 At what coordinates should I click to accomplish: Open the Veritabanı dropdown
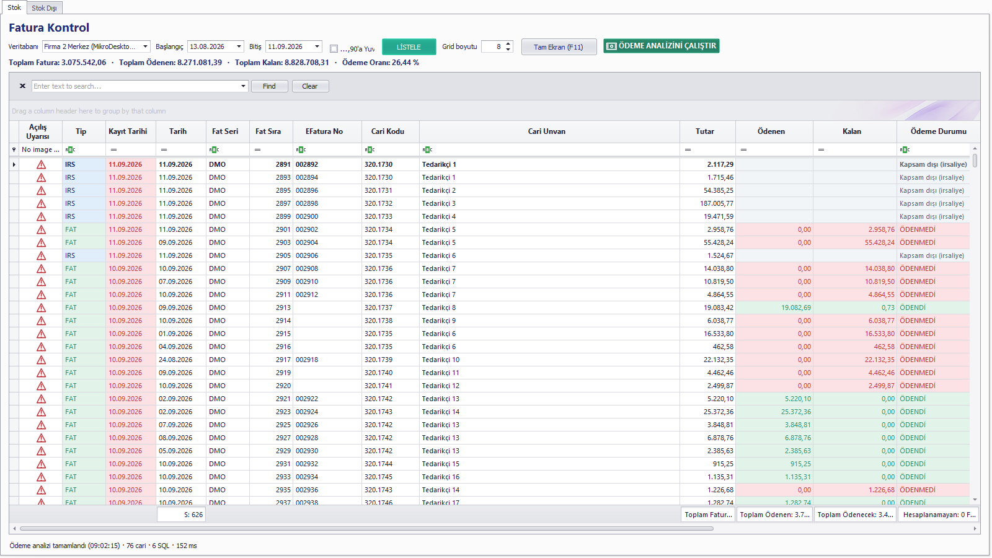tap(146, 46)
